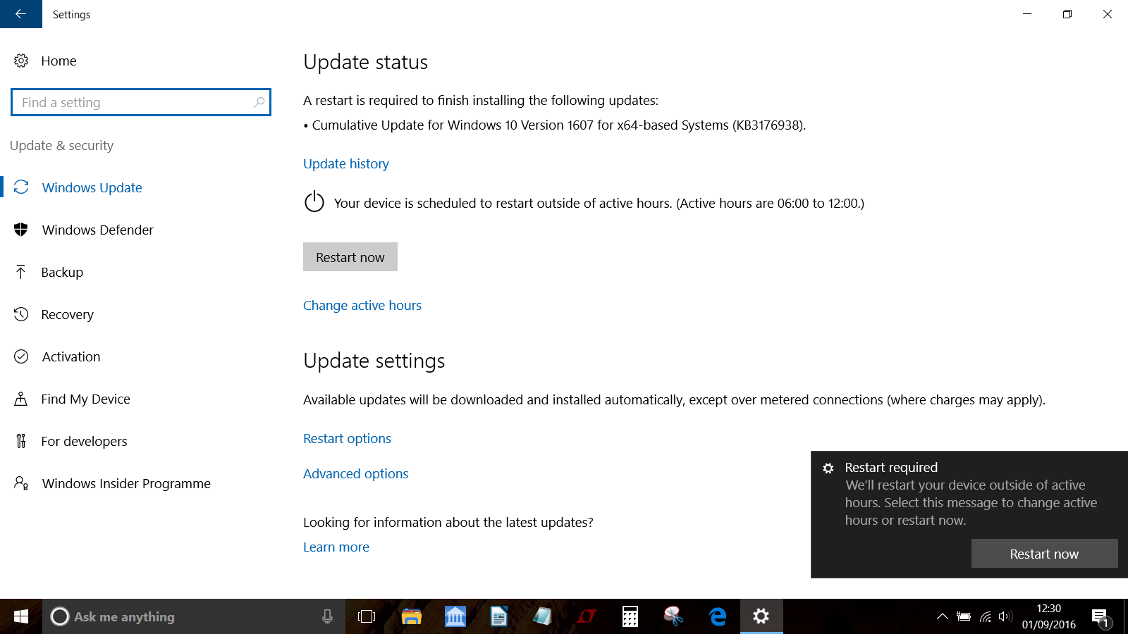The height and width of the screenshot is (634, 1128).
Task: Open the Action Center notifications icon
Action: click(x=1101, y=618)
